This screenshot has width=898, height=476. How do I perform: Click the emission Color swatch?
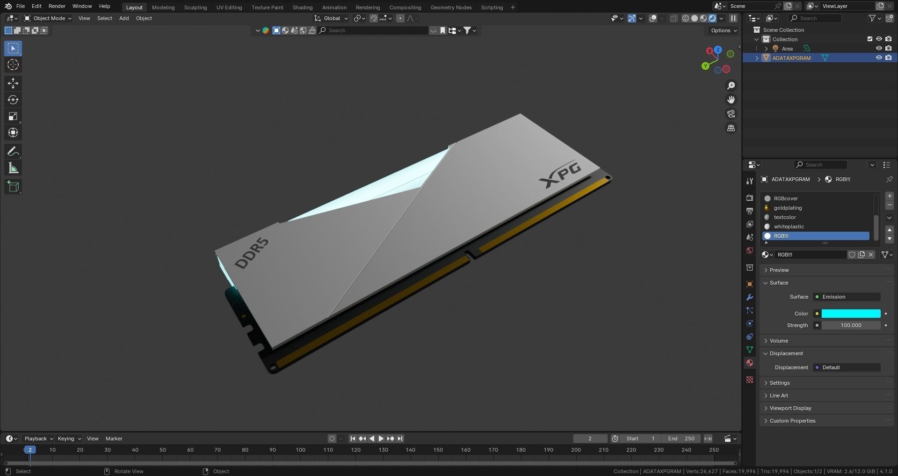(851, 314)
